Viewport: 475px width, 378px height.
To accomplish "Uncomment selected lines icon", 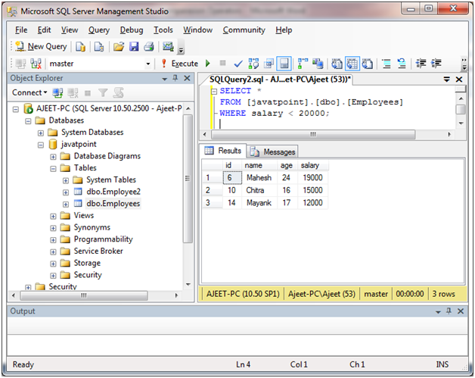I will pyautogui.click(x=402, y=64).
